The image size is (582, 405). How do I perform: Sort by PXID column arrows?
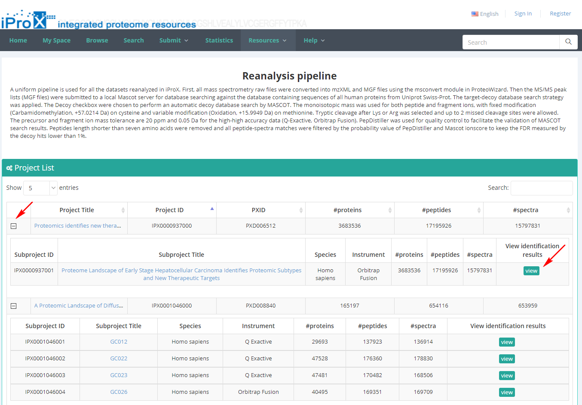(301, 210)
